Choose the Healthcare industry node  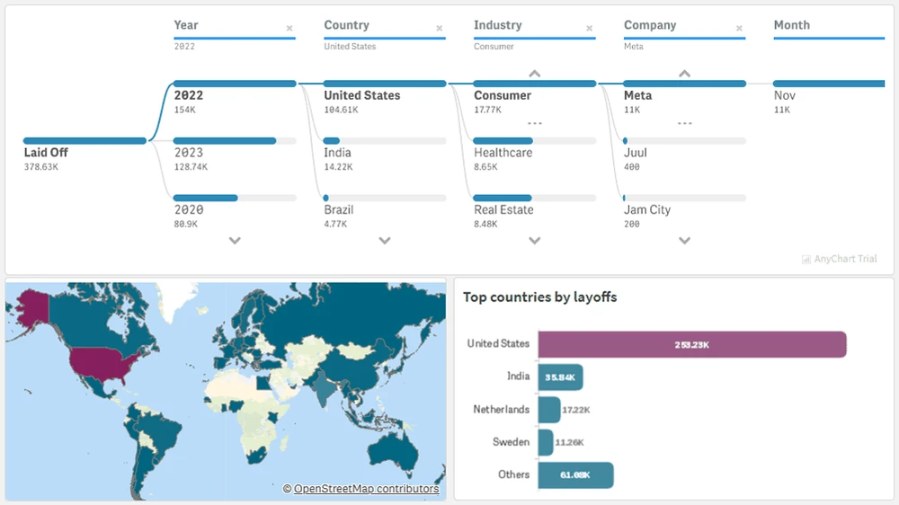coord(503,153)
